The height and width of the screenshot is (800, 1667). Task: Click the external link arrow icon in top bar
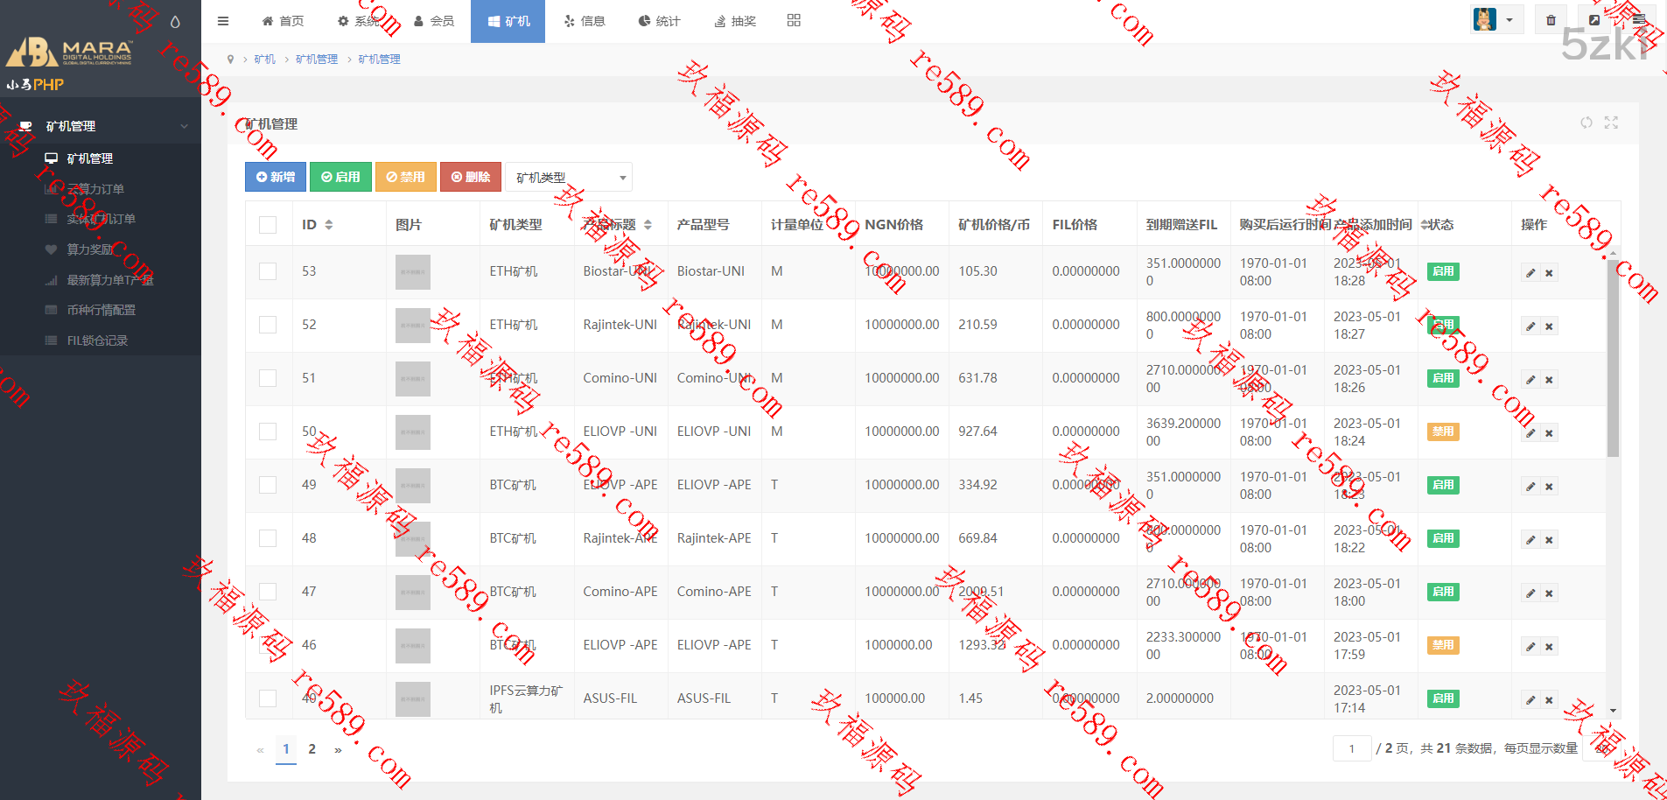(1594, 20)
